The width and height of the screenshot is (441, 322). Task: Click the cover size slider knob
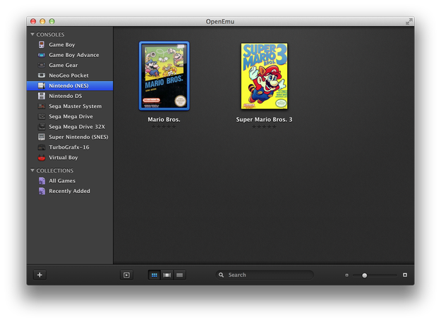coord(365,275)
